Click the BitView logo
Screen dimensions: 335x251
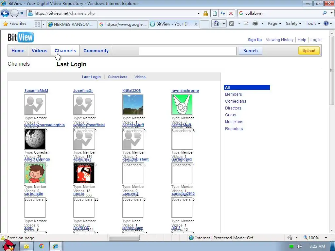21,37
